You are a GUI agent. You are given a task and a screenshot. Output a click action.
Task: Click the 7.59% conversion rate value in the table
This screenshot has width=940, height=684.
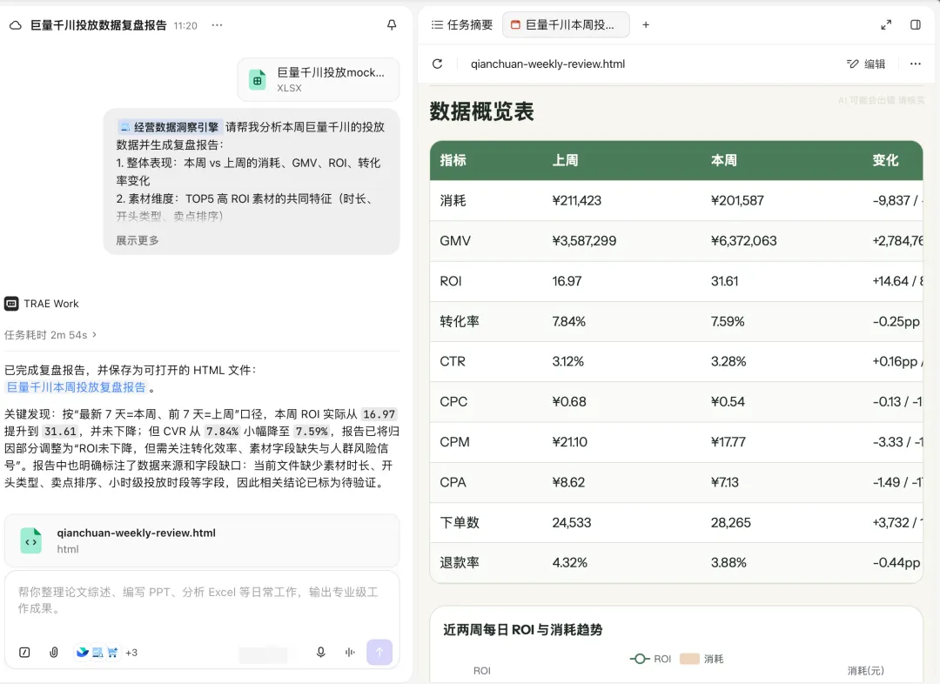click(727, 321)
